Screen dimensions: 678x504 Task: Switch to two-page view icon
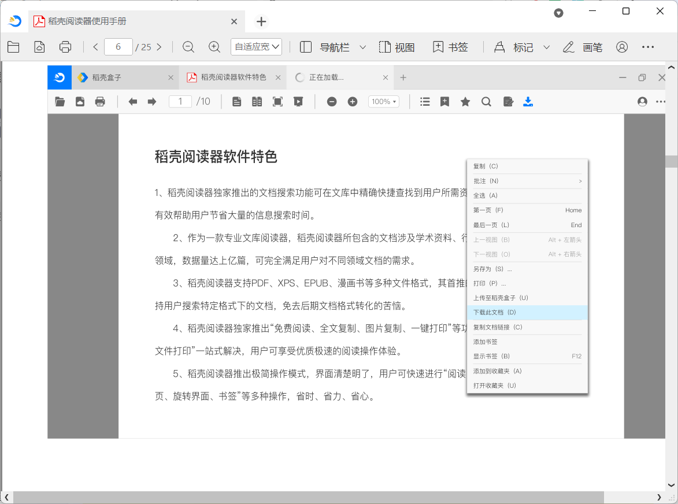tap(257, 101)
